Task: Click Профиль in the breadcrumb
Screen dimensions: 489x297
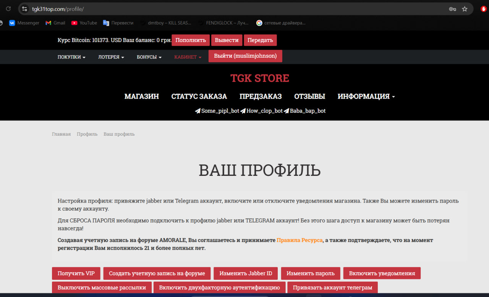Action: tap(87, 134)
